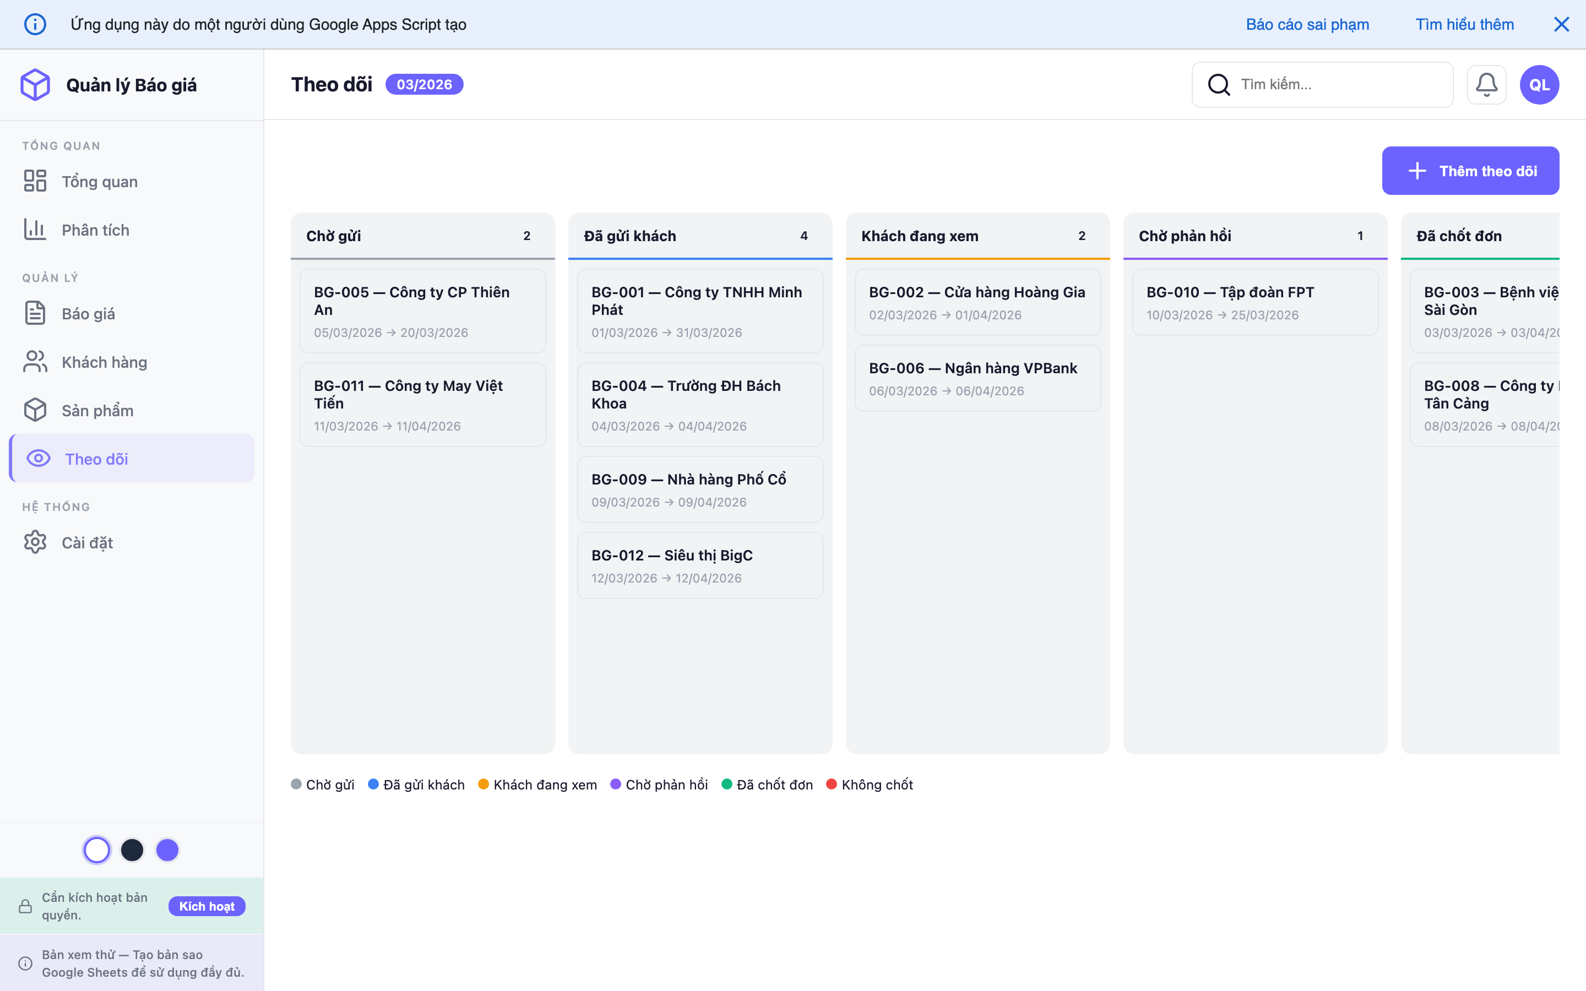Click the Theo dõi eye icon

point(38,459)
